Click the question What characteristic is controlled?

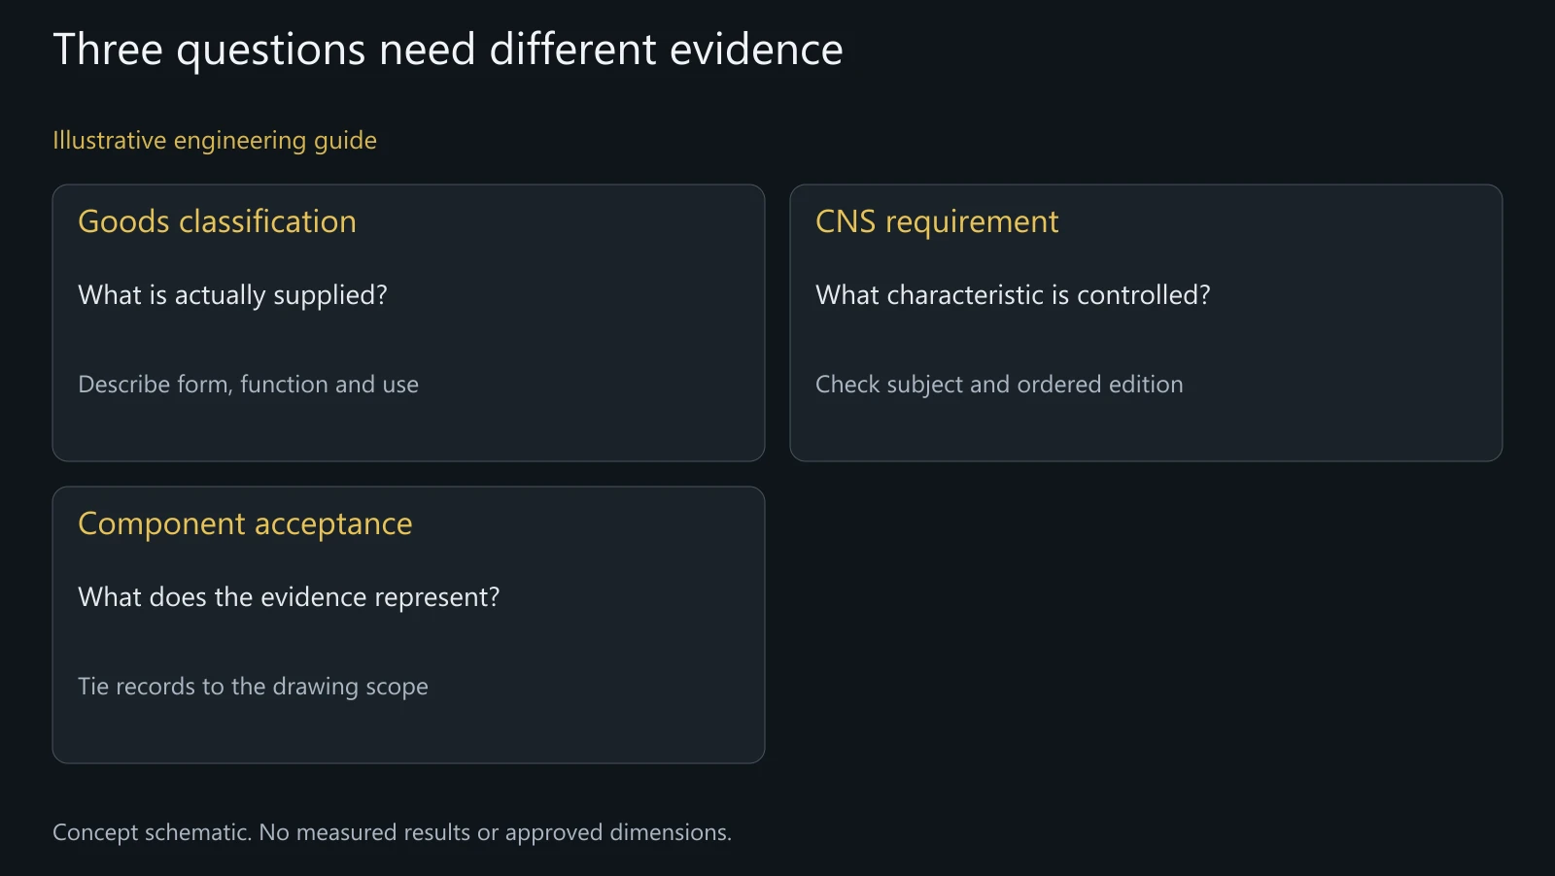1013,295
